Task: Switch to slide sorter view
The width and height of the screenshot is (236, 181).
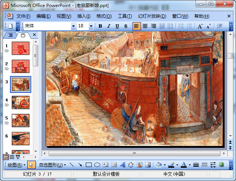Action: point(12,157)
